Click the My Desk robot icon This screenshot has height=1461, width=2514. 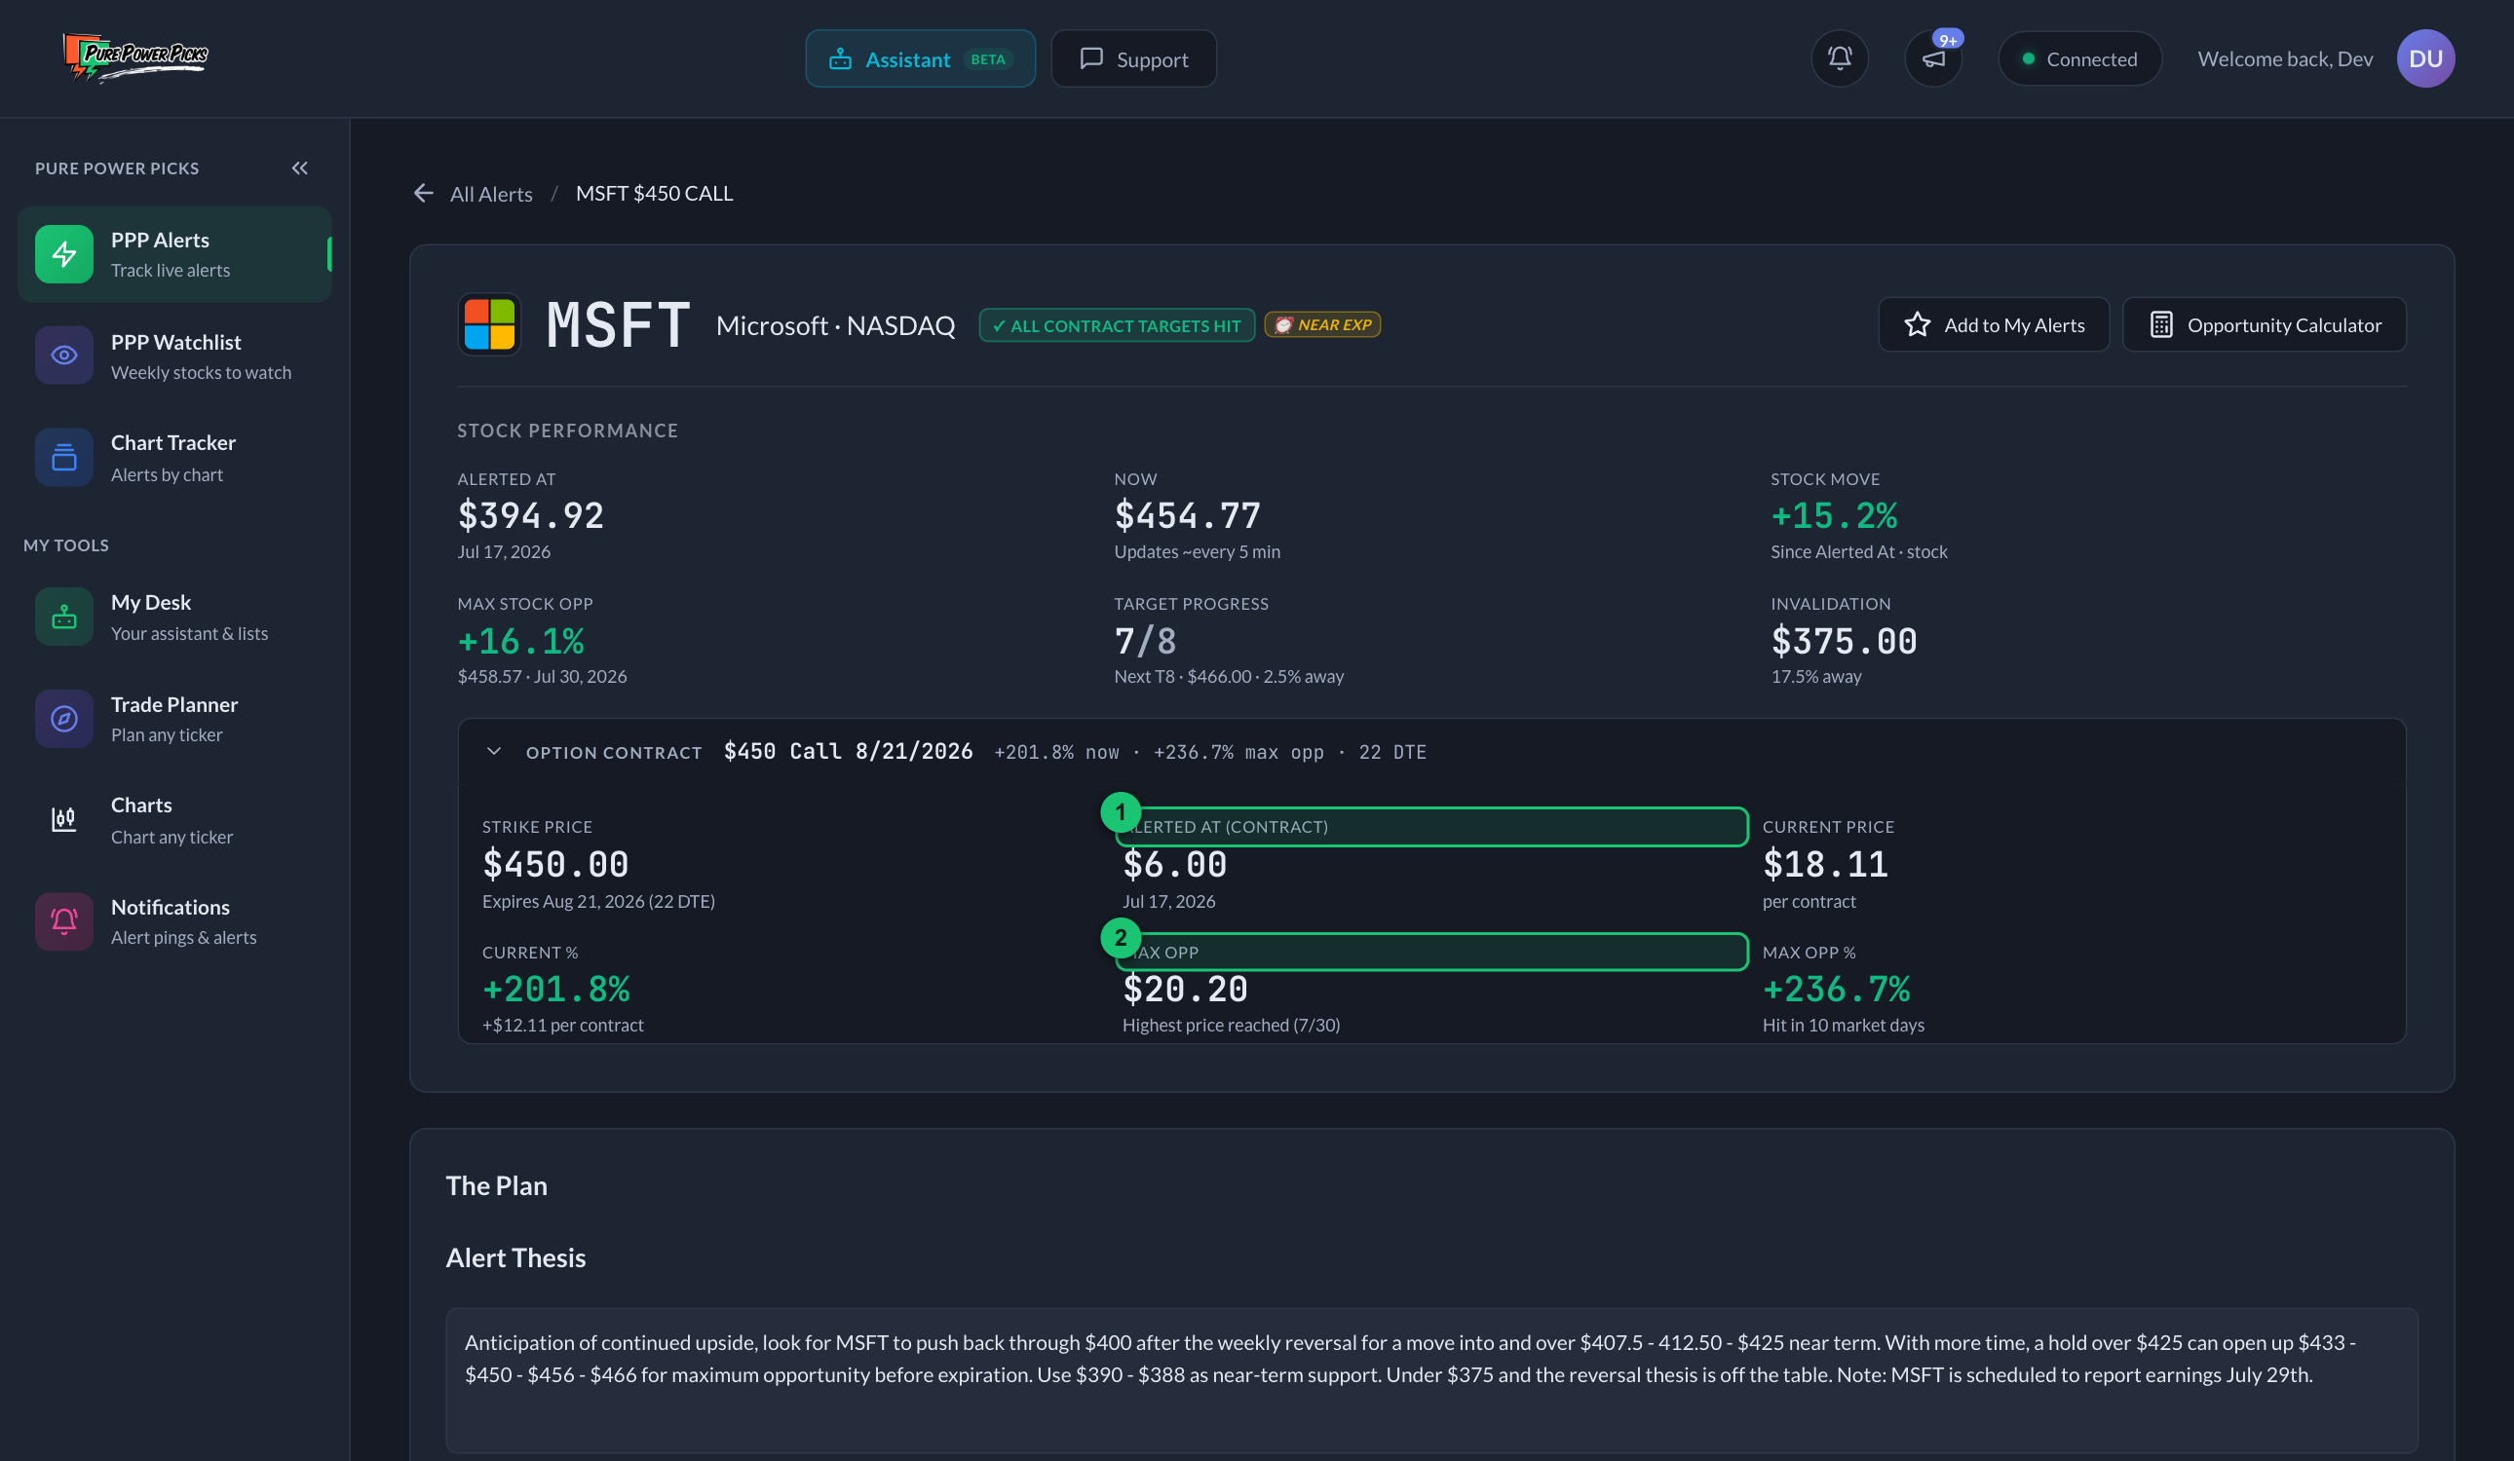(64, 618)
